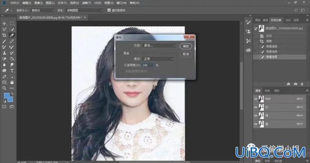
Task: Select the Eraser tool
Action: (x=4, y=59)
